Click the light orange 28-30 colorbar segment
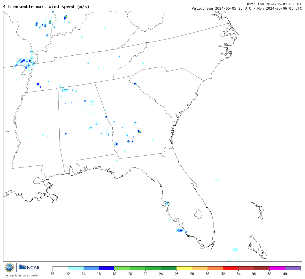This screenshot has width=305, height=279. click(x=200, y=268)
